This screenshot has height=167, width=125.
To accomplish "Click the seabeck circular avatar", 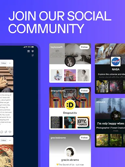I will click(x=116, y=116).
